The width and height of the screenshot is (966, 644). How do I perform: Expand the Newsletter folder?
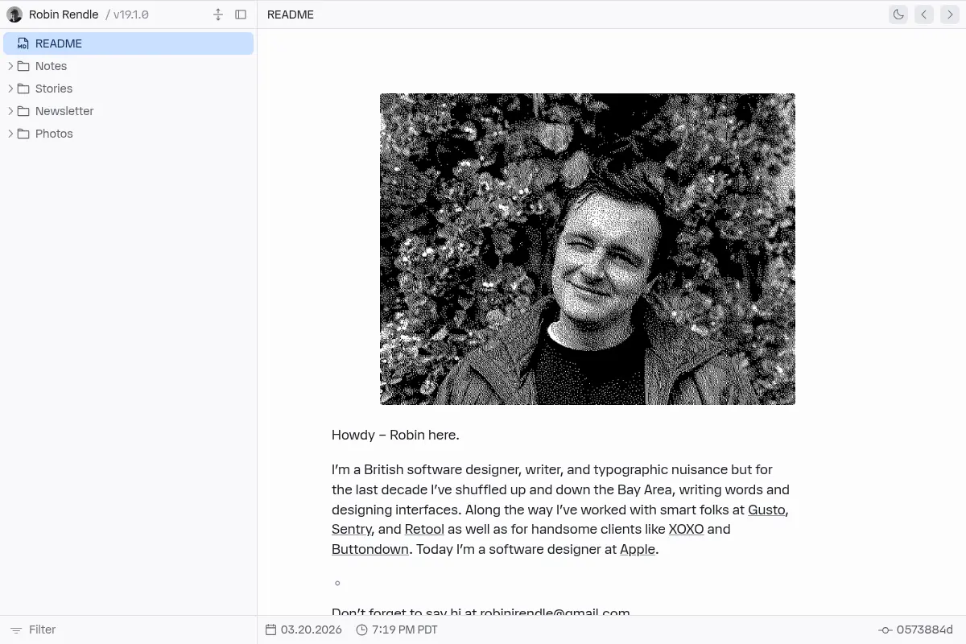tap(10, 111)
